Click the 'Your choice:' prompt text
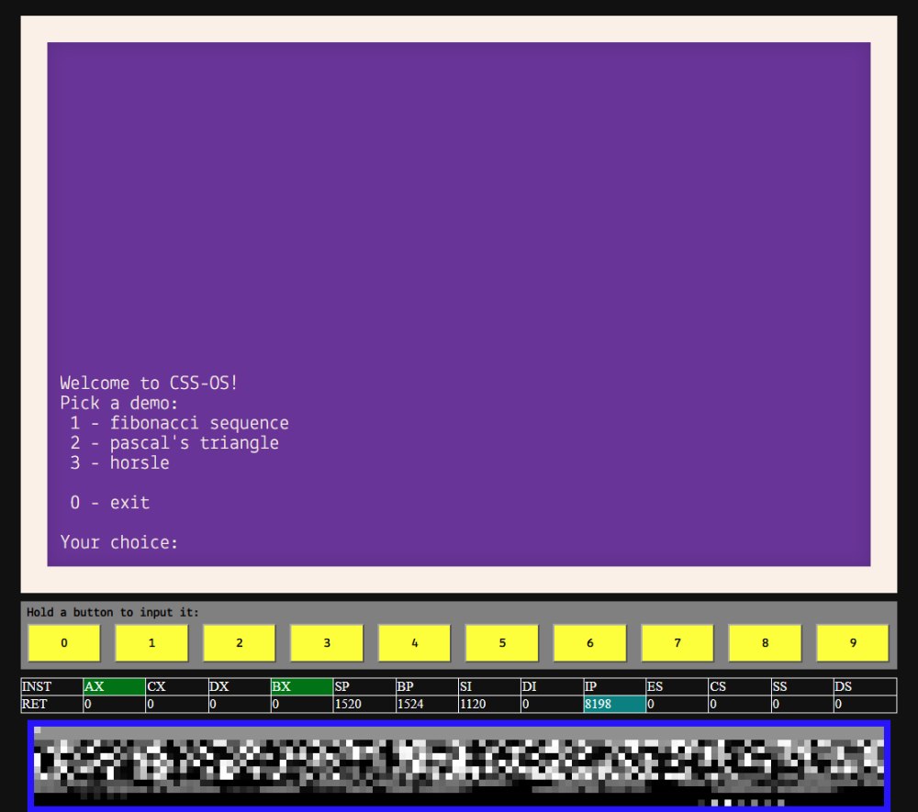The width and height of the screenshot is (918, 812). [119, 541]
